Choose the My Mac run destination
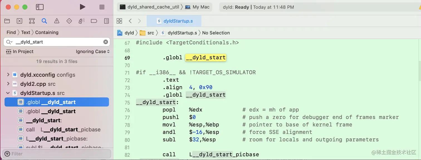This screenshot has height=160, width=421. coord(197,7)
